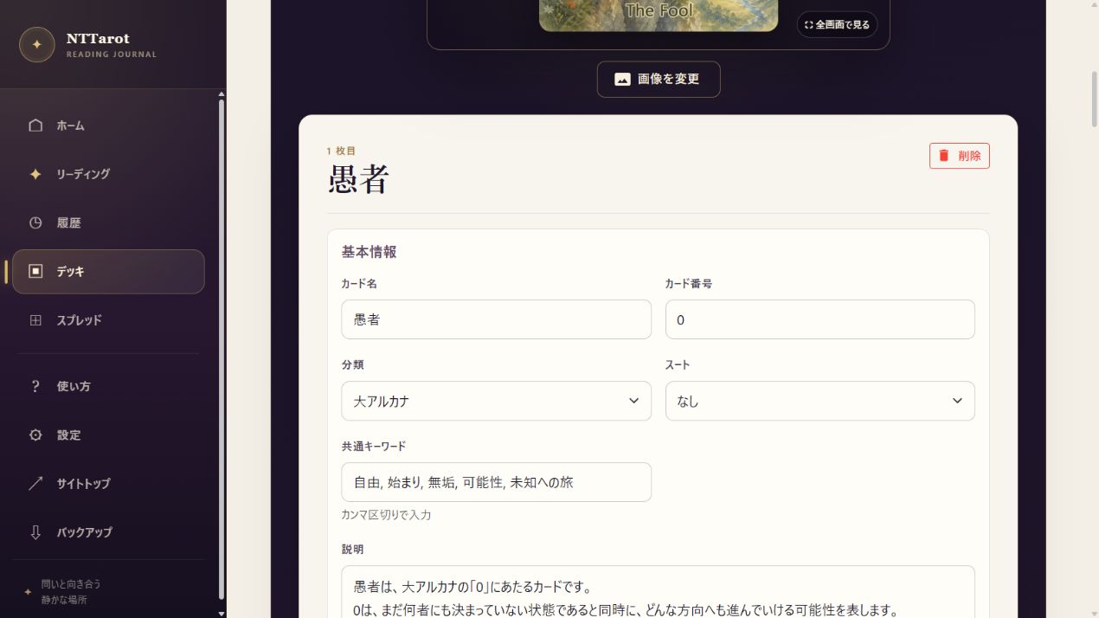The width and height of the screenshot is (1099, 618).
Task: Open the スプレッド section
Action: (108, 320)
